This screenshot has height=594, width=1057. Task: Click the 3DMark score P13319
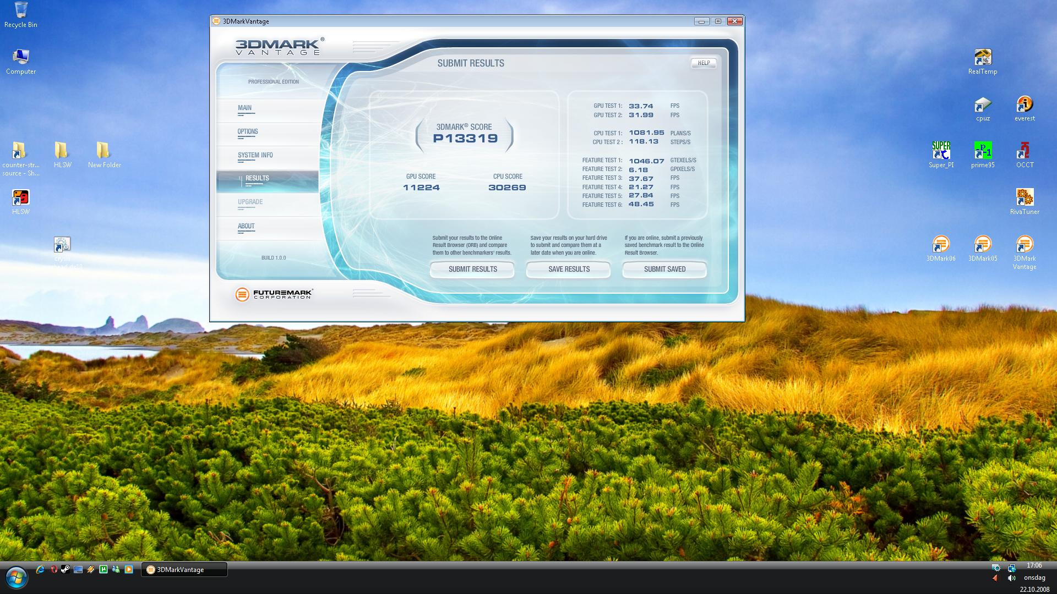tap(465, 139)
